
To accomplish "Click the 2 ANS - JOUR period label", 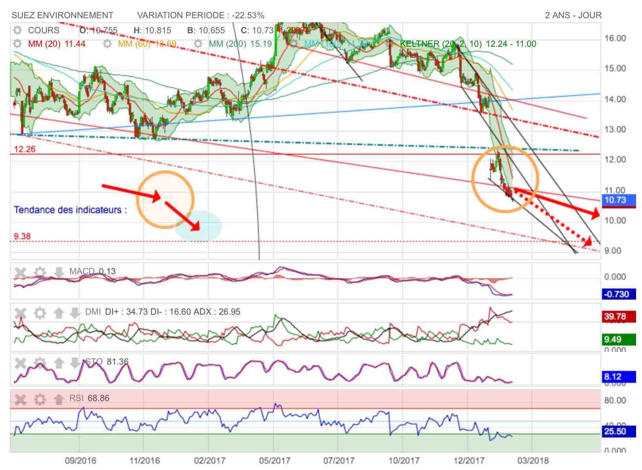I will coord(573,15).
